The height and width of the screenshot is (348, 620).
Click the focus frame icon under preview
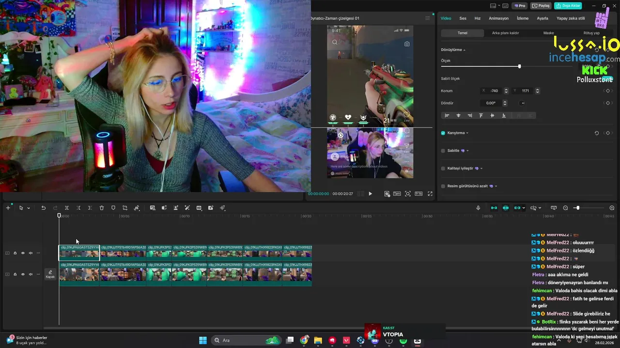coord(408,194)
